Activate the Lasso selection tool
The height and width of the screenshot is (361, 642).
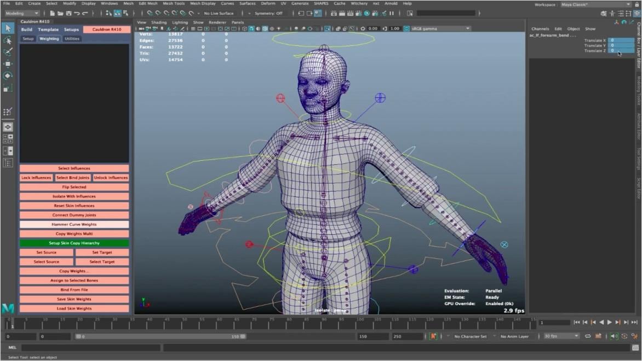pos(8,40)
